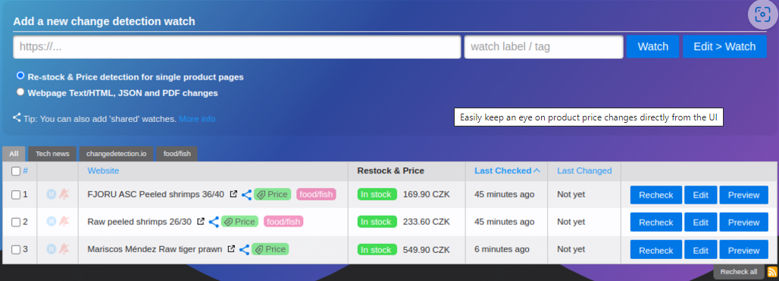This screenshot has height=281, width=779.
Task: Tick the checkbox for watch row 2
Action: 16,222
